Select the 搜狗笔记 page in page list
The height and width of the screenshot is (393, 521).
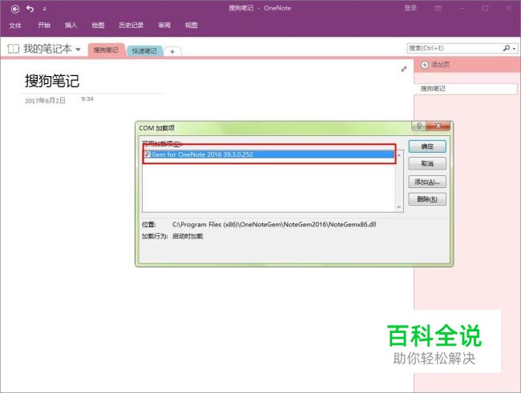(x=465, y=89)
